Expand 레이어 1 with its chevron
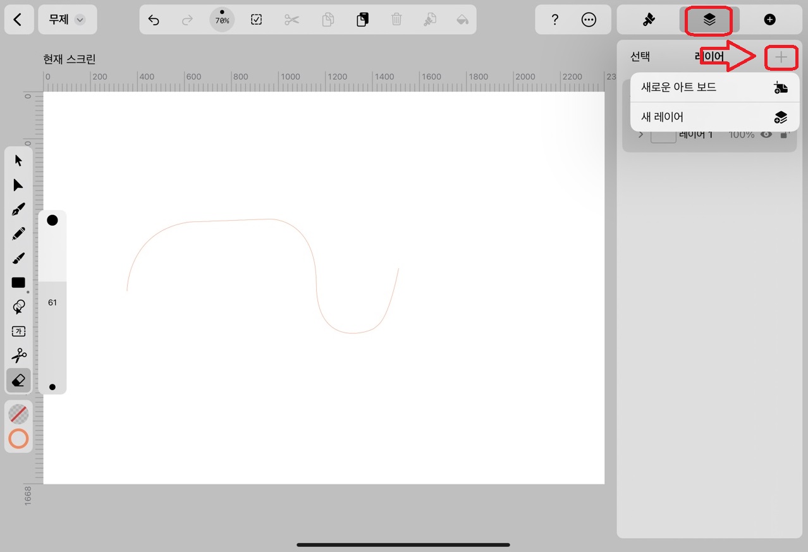The width and height of the screenshot is (808, 552). coord(640,135)
